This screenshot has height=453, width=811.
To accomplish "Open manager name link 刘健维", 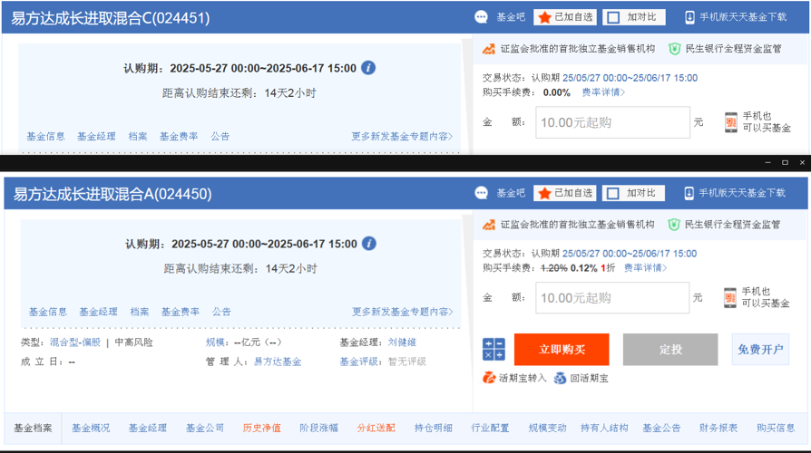I will (402, 342).
